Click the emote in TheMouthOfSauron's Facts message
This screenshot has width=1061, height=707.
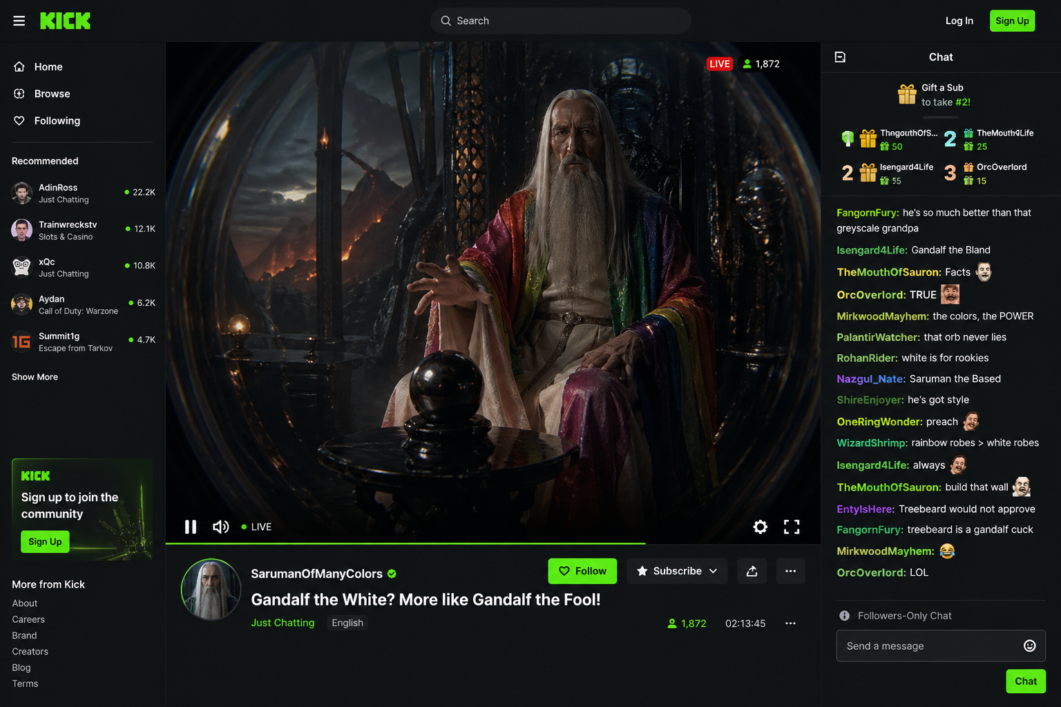click(984, 272)
